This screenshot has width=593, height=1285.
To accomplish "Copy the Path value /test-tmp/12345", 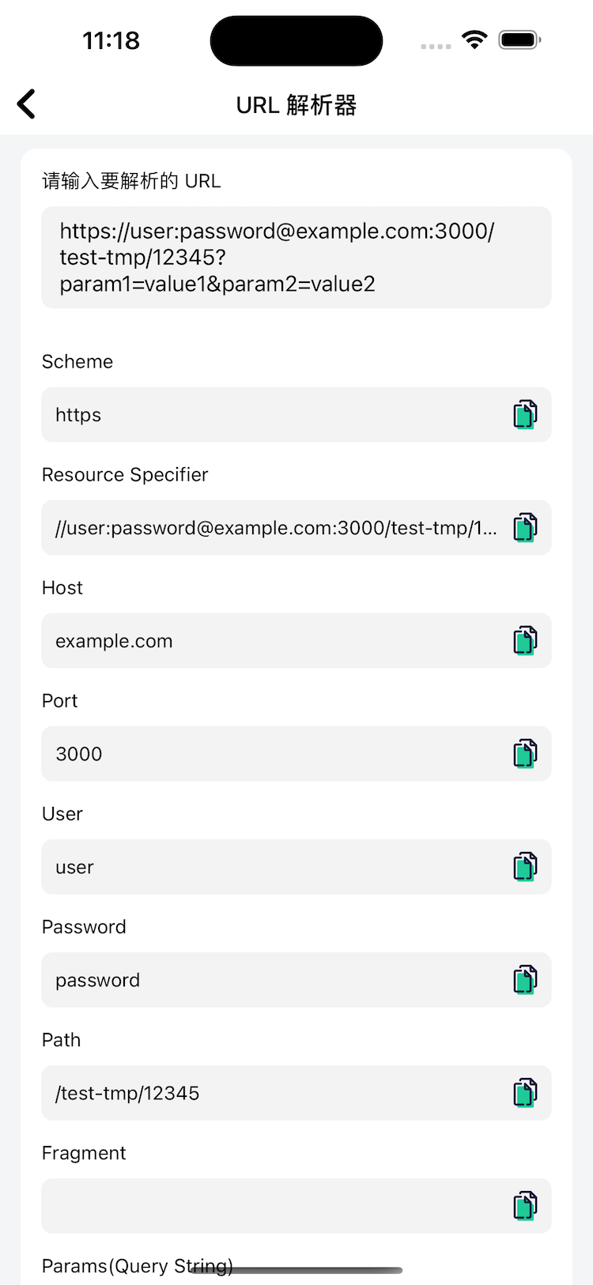I will pos(525,1093).
